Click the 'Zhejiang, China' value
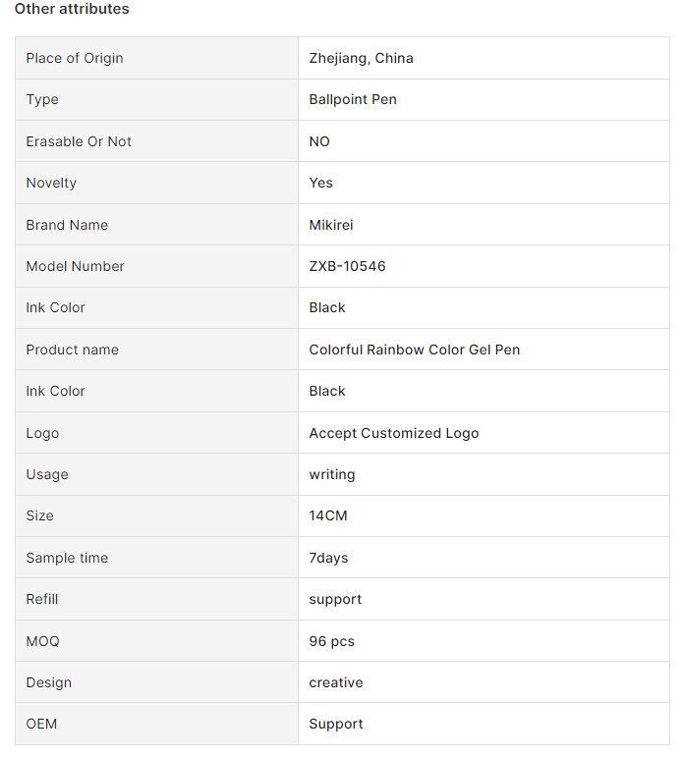The height and width of the screenshot is (758, 684). tap(361, 58)
